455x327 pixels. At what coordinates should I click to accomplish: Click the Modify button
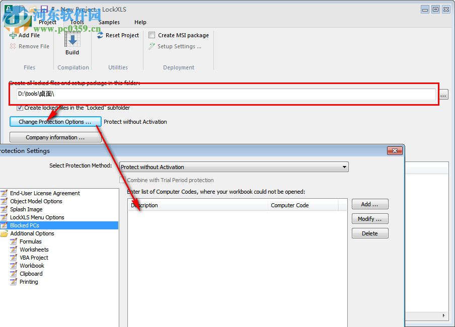click(370, 219)
